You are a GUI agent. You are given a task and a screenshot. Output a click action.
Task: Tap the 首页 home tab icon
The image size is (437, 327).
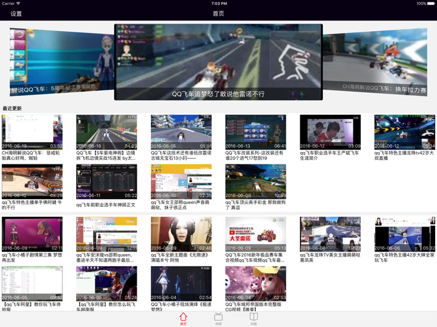[x=183, y=318]
